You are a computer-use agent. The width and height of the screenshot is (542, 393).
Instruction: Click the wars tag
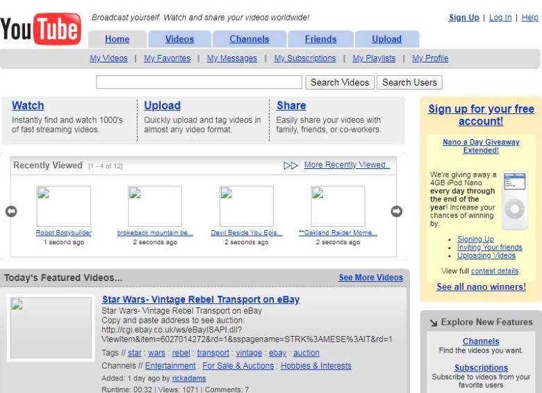156,353
